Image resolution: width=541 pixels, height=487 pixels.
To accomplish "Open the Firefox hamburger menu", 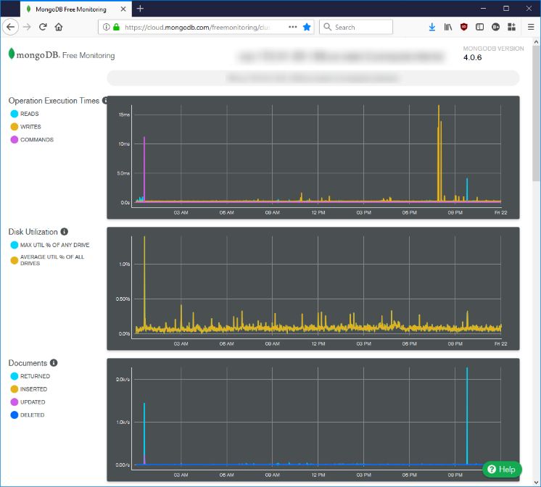I will tap(531, 27).
